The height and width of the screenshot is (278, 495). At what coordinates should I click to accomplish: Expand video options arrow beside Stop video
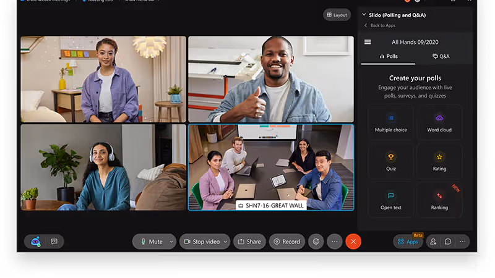click(225, 242)
